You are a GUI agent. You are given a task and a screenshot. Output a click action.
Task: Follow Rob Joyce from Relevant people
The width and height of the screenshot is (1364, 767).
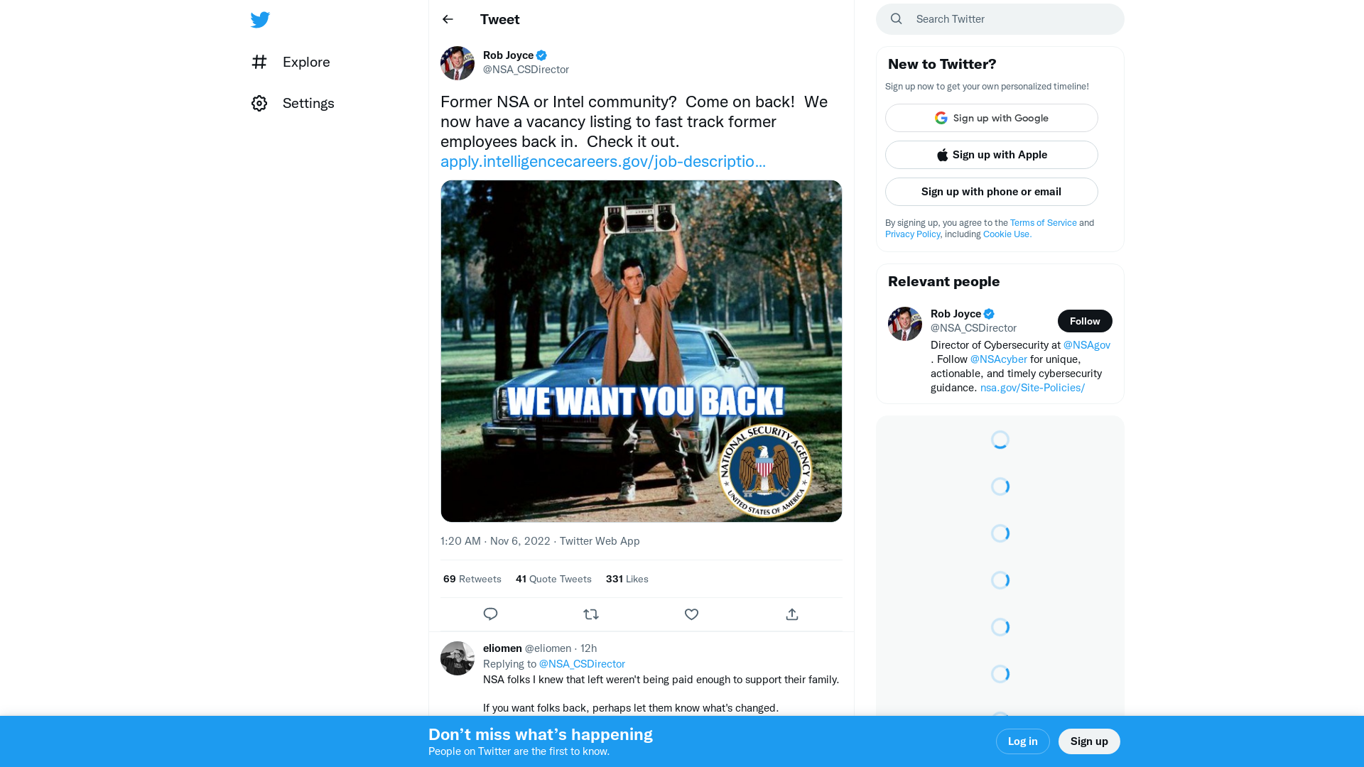pos(1085,321)
